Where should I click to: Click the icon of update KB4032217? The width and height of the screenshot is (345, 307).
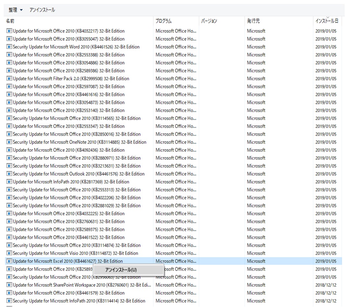[9, 31]
